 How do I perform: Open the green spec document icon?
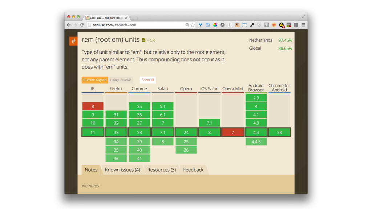click(x=143, y=40)
